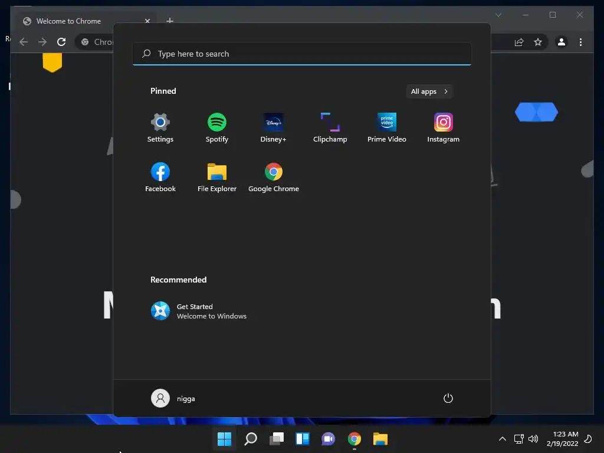Launch Google Chrome from pinned apps
The height and width of the screenshot is (453, 604).
tap(274, 177)
